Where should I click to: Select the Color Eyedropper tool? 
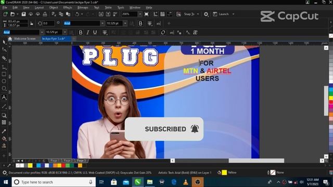click(x=4, y=131)
